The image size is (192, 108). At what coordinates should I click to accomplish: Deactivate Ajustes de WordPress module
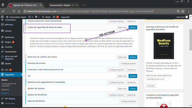[132, 95]
